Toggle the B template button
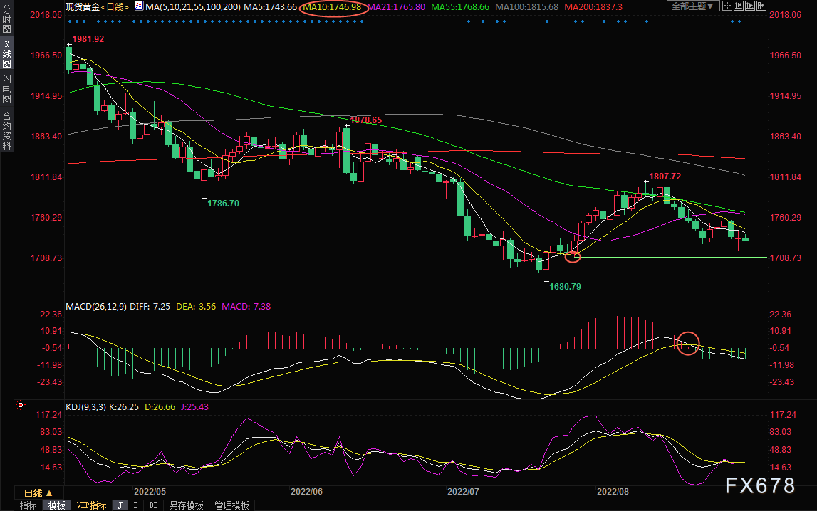This screenshot has width=817, height=511. 136,505
